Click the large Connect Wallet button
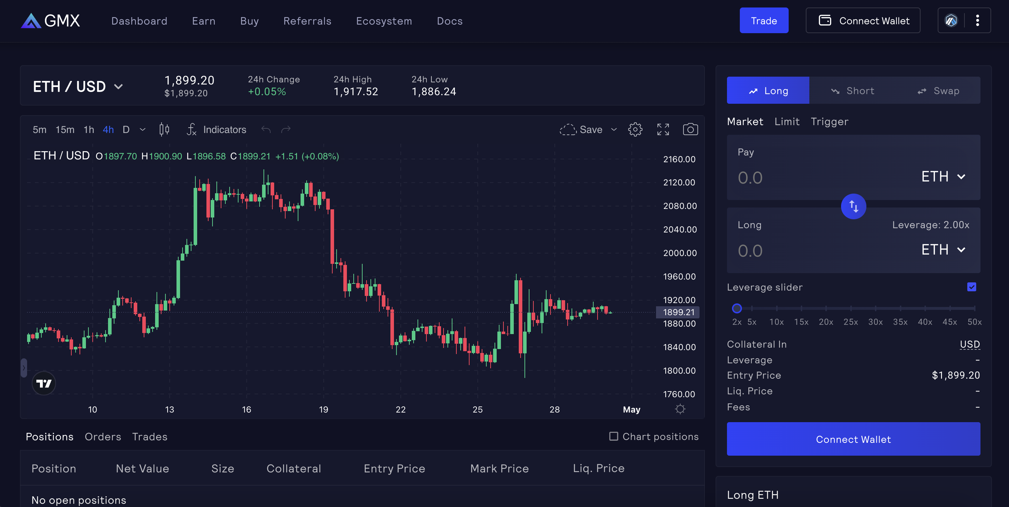The width and height of the screenshot is (1009, 507). 853,439
